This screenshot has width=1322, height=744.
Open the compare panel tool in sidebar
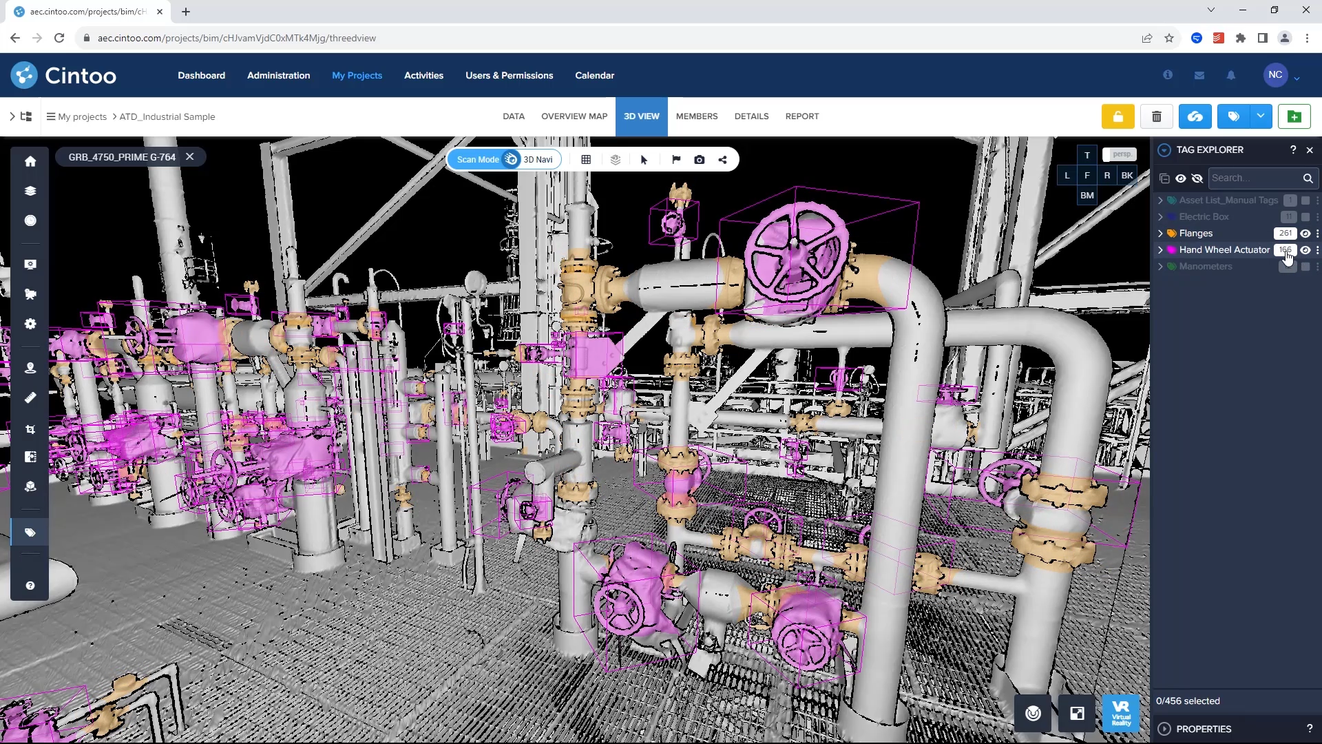(x=30, y=457)
